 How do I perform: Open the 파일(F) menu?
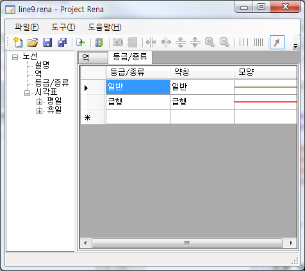(x=27, y=27)
